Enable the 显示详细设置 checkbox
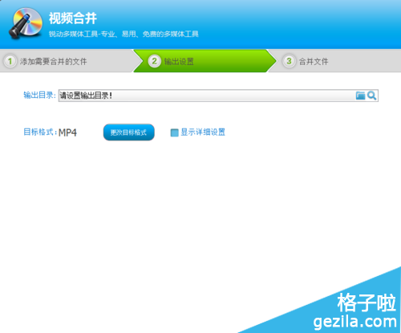The width and height of the screenshot is (401, 333). [174, 132]
